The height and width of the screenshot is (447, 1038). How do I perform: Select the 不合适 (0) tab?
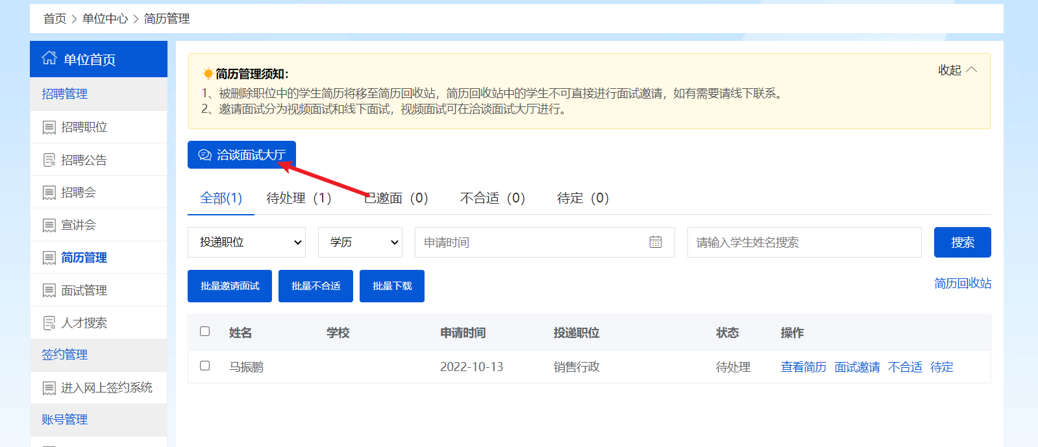492,198
